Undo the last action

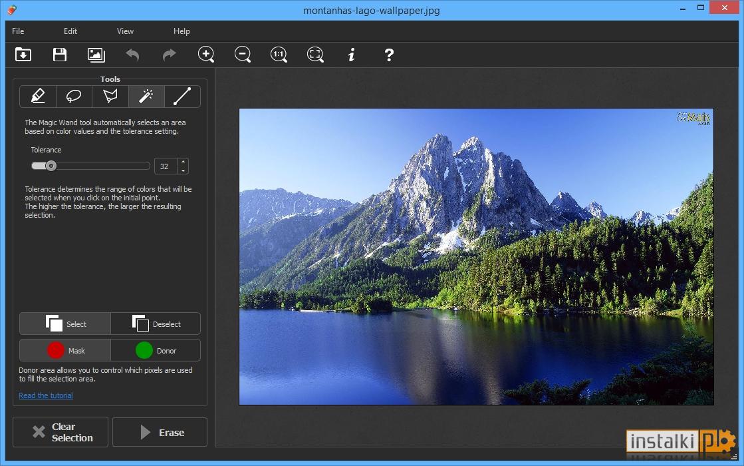click(132, 55)
